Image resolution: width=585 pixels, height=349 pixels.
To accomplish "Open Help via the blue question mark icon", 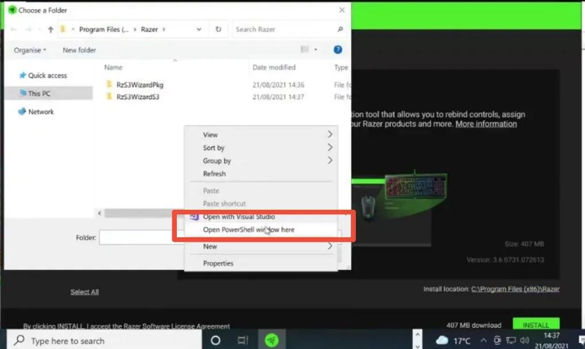I will (x=338, y=50).
